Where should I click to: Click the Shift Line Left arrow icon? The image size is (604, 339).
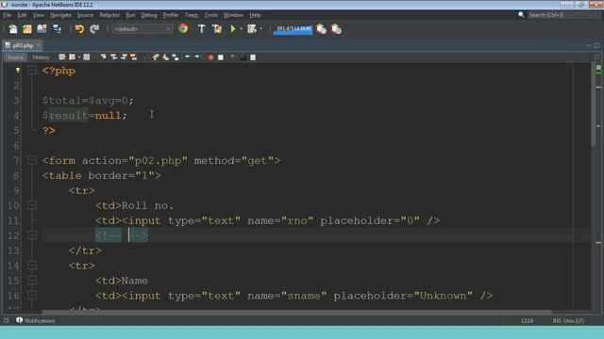(187, 56)
